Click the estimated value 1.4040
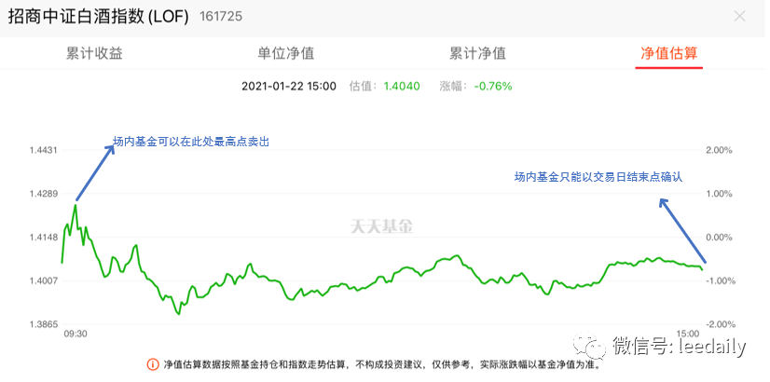 pos(402,87)
